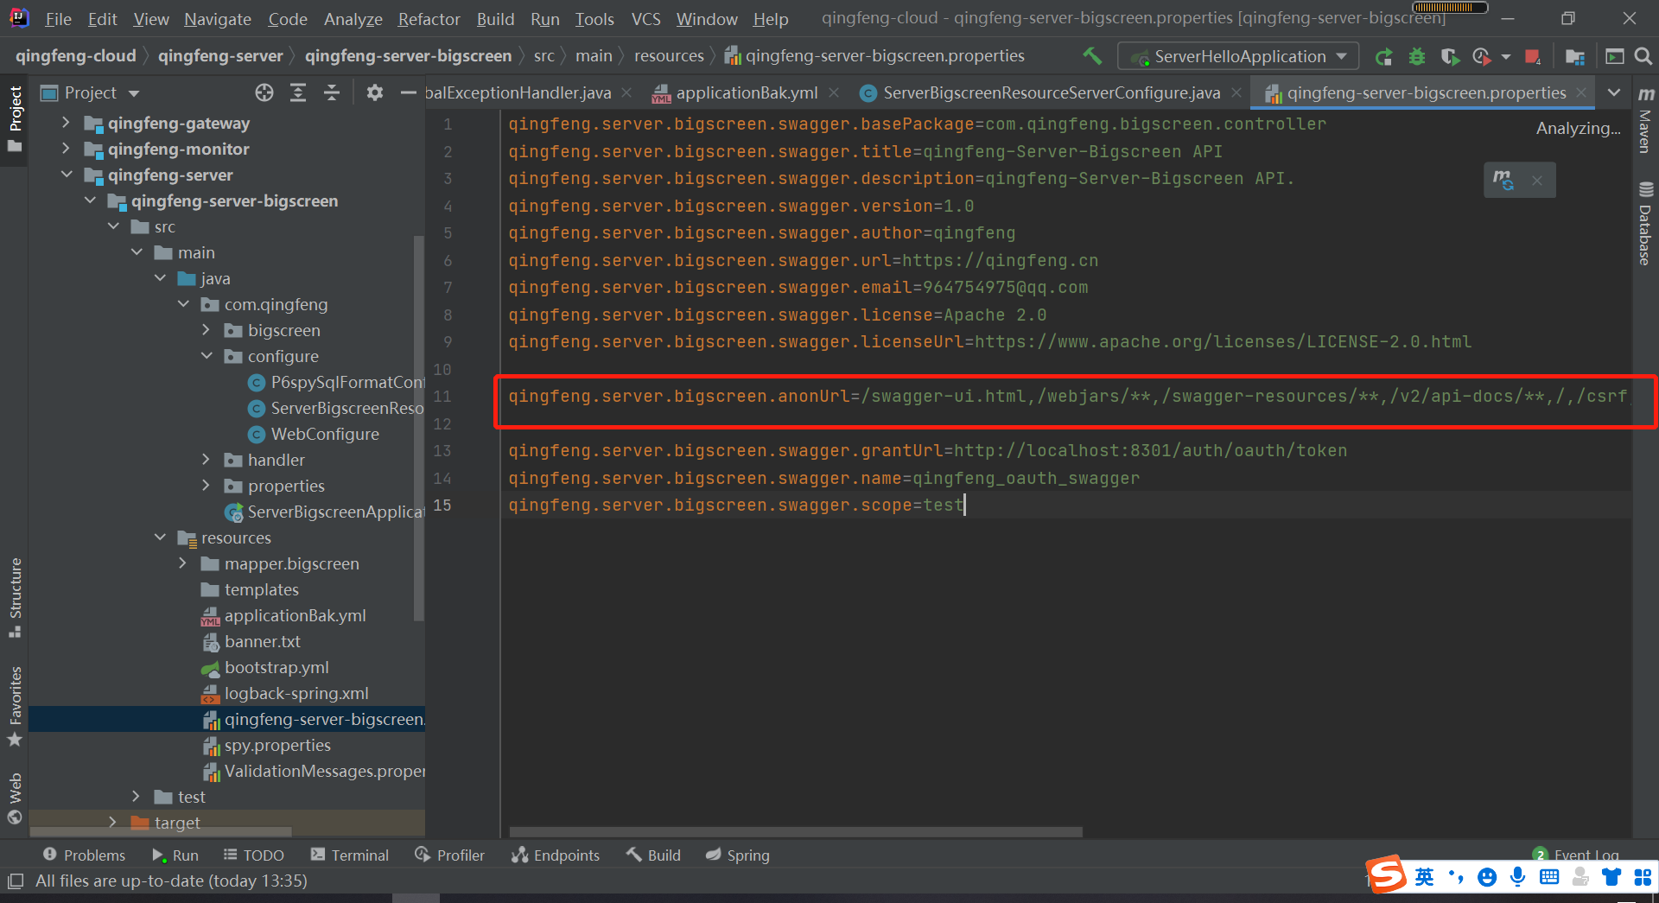Viewport: 1659px width, 903px height.
Task: Open the Maven tool window
Action: coord(1646,120)
